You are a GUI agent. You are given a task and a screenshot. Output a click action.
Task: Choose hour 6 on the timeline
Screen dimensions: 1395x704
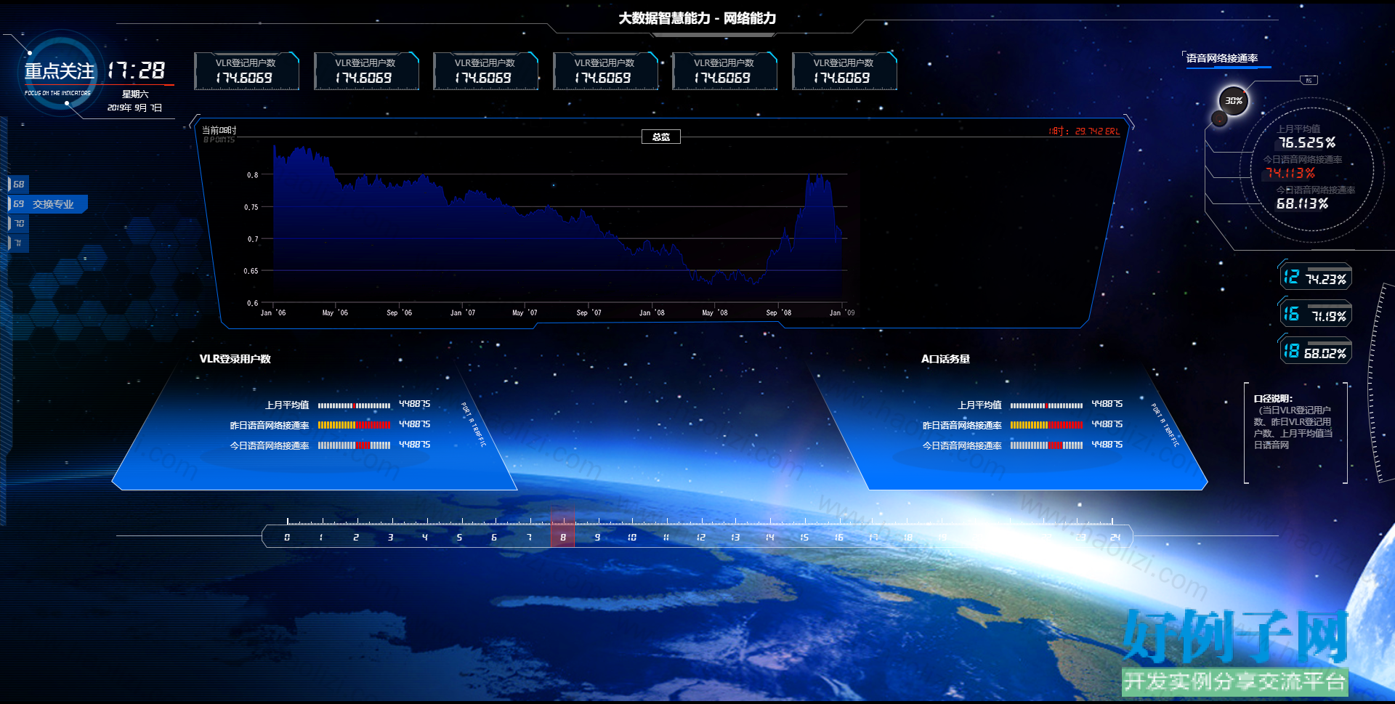click(494, 538)
